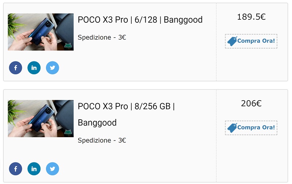Share 8/256 GB POCO deal on Twitter
This screenshot has width=292, height=184.
(x=53, y=169)
